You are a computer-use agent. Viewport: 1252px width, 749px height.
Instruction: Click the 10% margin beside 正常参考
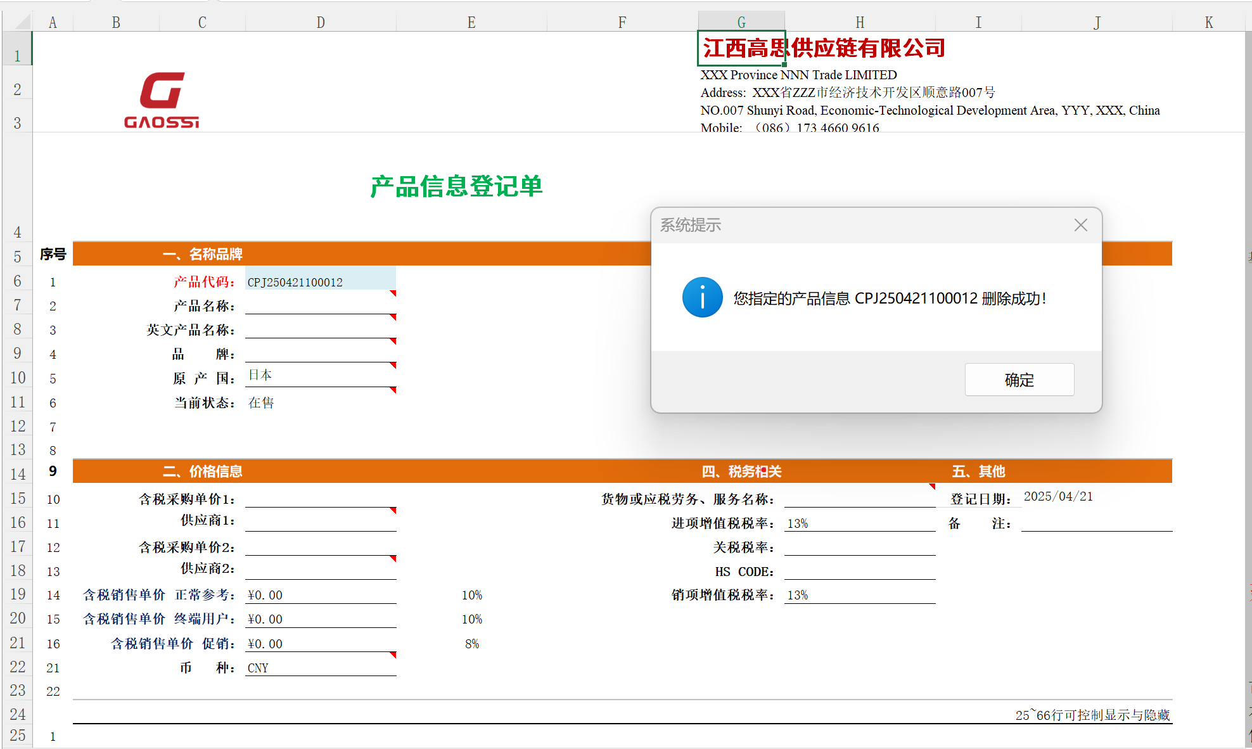[x=472, y=595]
